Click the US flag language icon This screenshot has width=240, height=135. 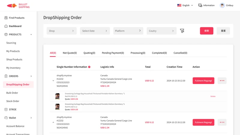click(179, 5)
